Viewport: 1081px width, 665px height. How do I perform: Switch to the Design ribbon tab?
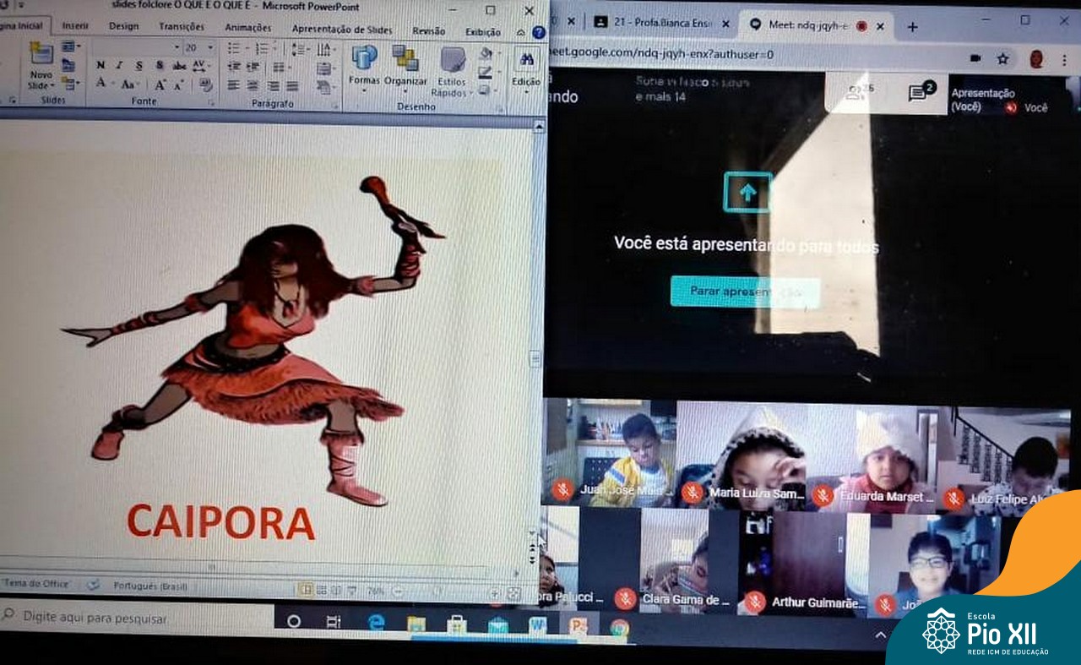pos(123,26)
